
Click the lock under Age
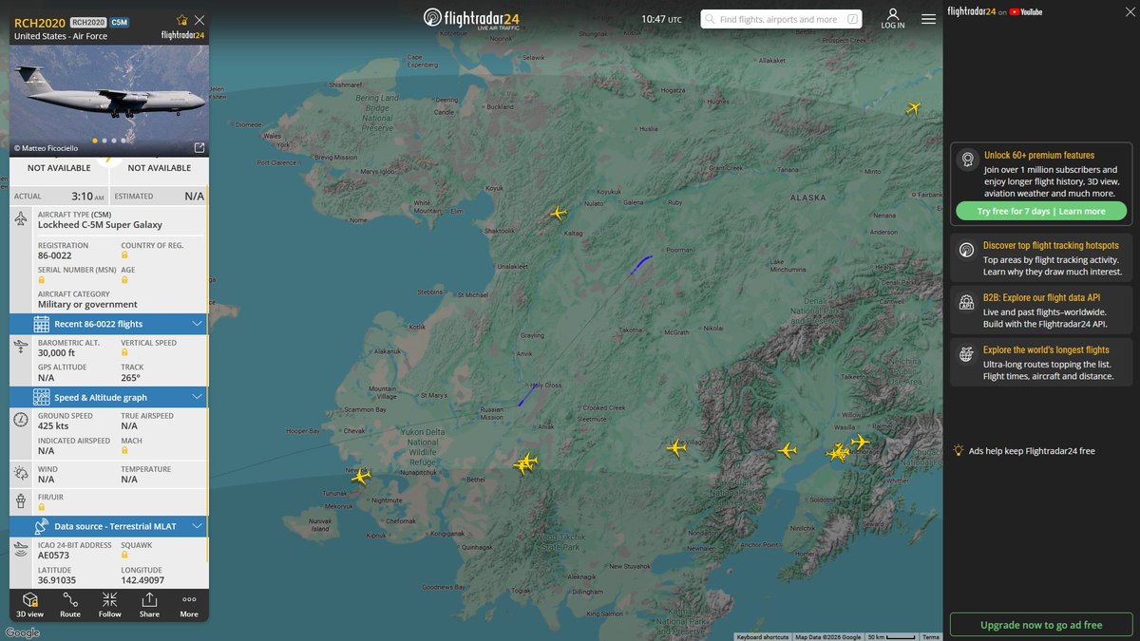[x=124, y=280]
